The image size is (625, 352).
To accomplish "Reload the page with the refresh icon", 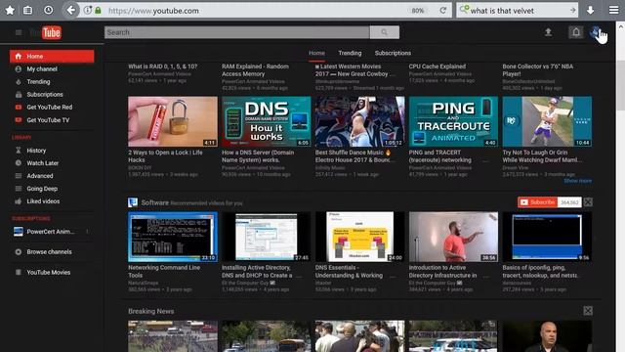I will (x=442, y=11).
